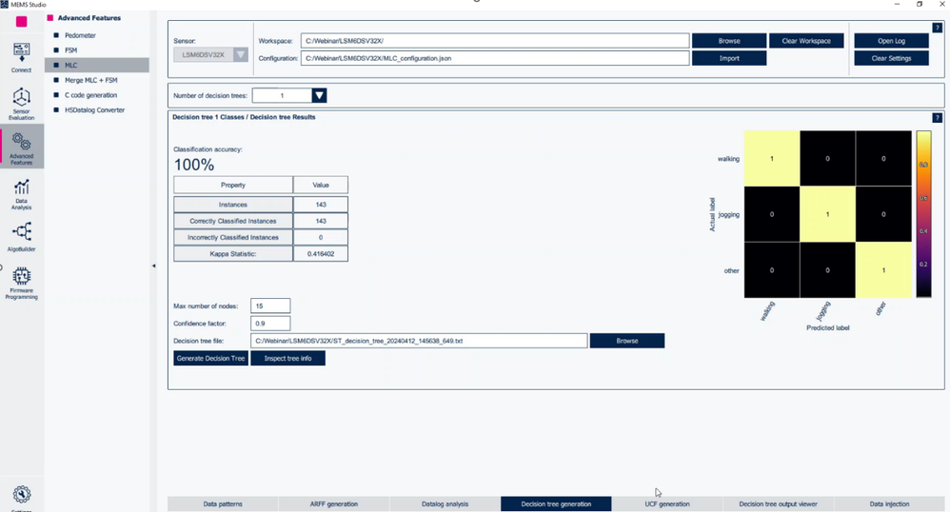Click the Confidence factor field
This screenshot has height=512, width=950.
pyautogui.click(x=270, y=323)
